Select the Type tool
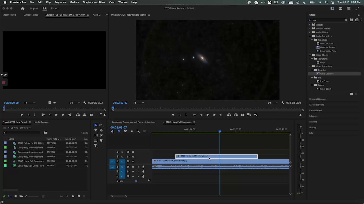Screen dimensions: 364x204 96,145
